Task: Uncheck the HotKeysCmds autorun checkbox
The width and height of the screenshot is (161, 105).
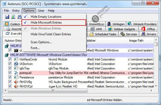Action: point(10,59)
